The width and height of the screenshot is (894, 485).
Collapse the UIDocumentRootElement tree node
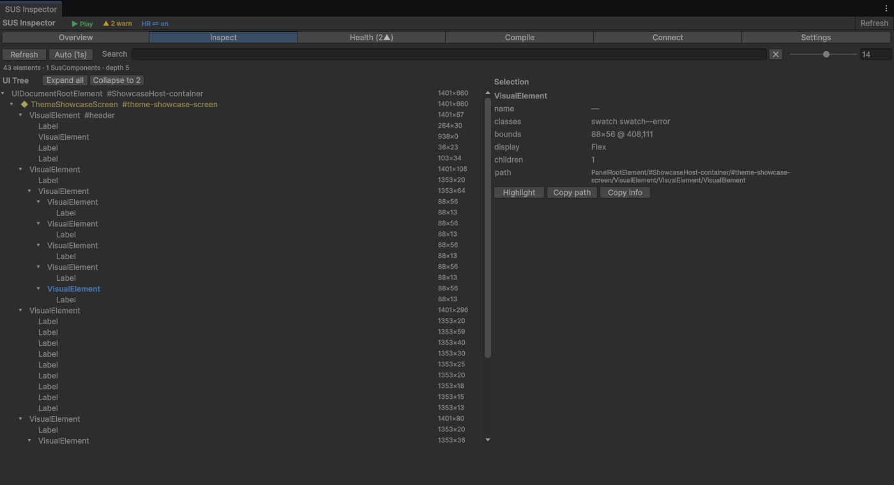pyautogui.click(x=3, y=93)
